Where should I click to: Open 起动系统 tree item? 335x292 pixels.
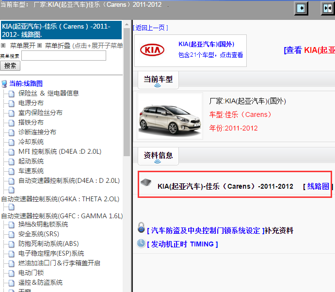point(31,162)
